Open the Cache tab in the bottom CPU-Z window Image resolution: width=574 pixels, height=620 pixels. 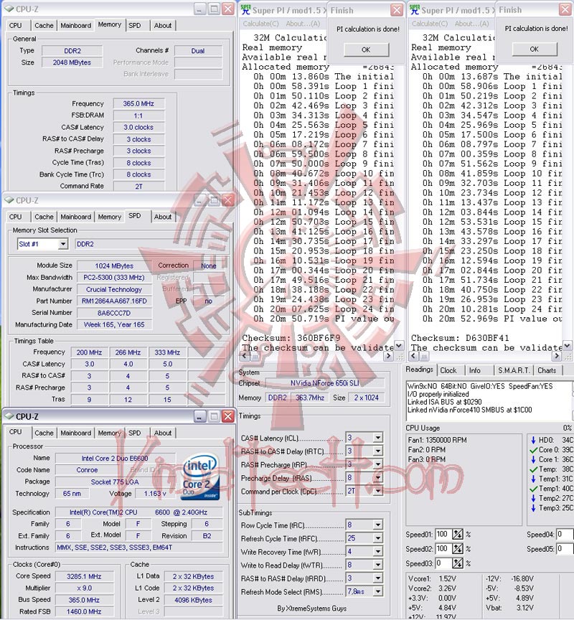(x=44, y=433)
